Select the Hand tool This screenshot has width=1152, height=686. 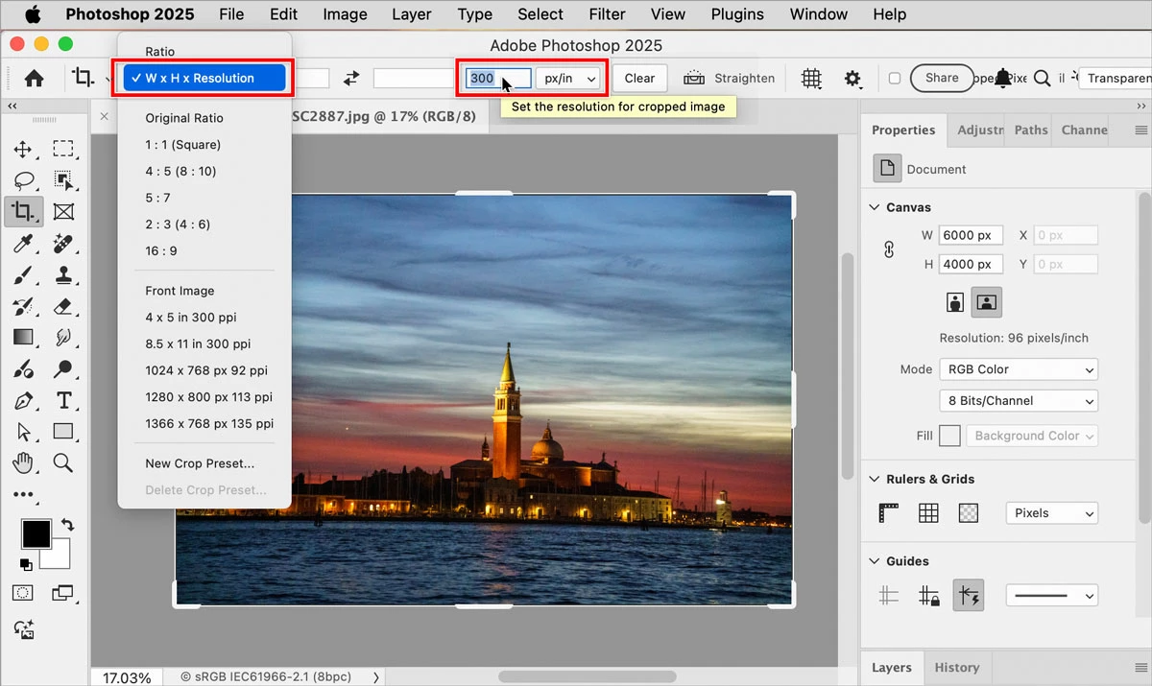[x=23, y=463]
